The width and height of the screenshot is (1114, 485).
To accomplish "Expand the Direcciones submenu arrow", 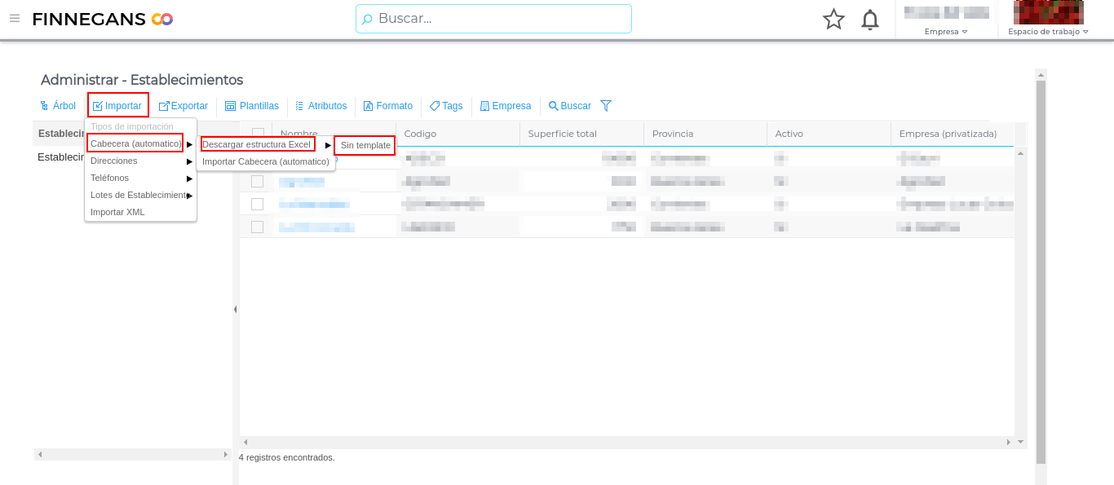I will pyautogui.click(x=189, y=161).
